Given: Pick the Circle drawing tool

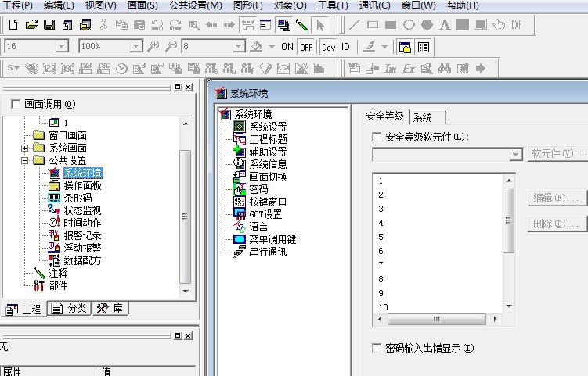Looking at the screenshot, I should 409,25.
